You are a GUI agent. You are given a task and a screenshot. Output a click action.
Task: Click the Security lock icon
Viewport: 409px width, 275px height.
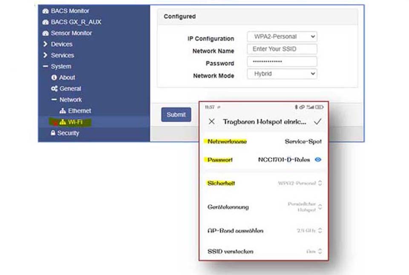tap(53, 133)
